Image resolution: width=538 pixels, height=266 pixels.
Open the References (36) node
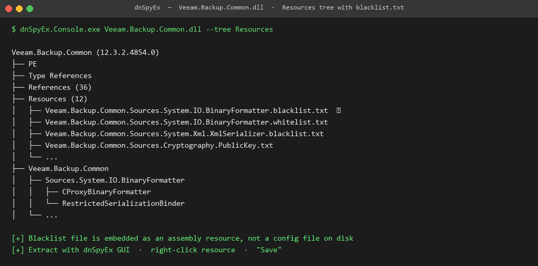point(60,88)
